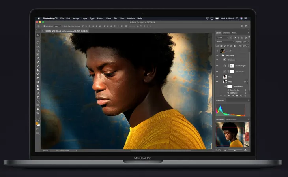Screen dimensions: 288x177
Task: Click the foreground orange color swatch
Action: (x=37, y=124)
